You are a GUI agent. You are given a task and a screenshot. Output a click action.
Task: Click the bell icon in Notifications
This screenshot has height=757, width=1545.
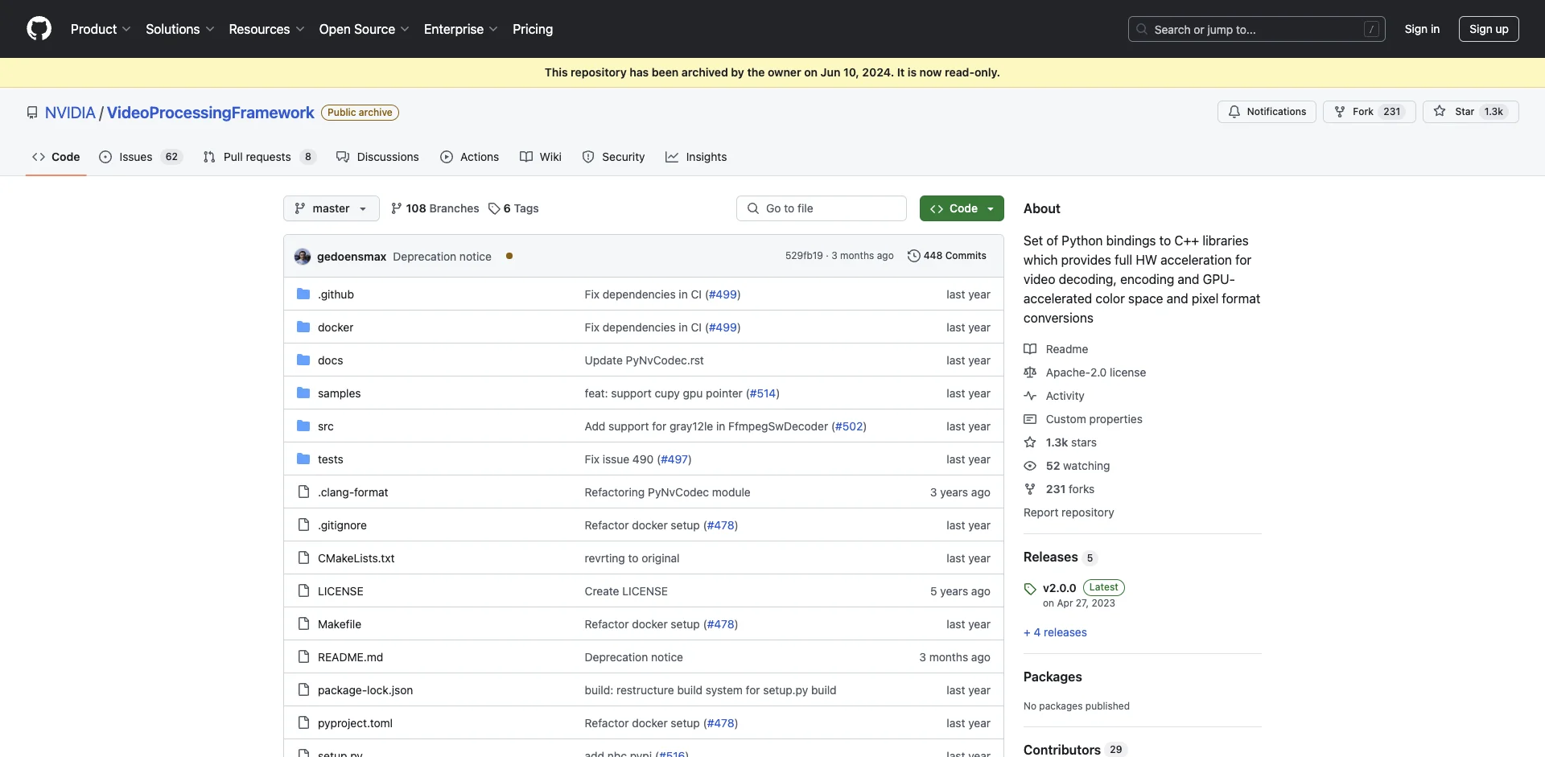[1234, 112]
